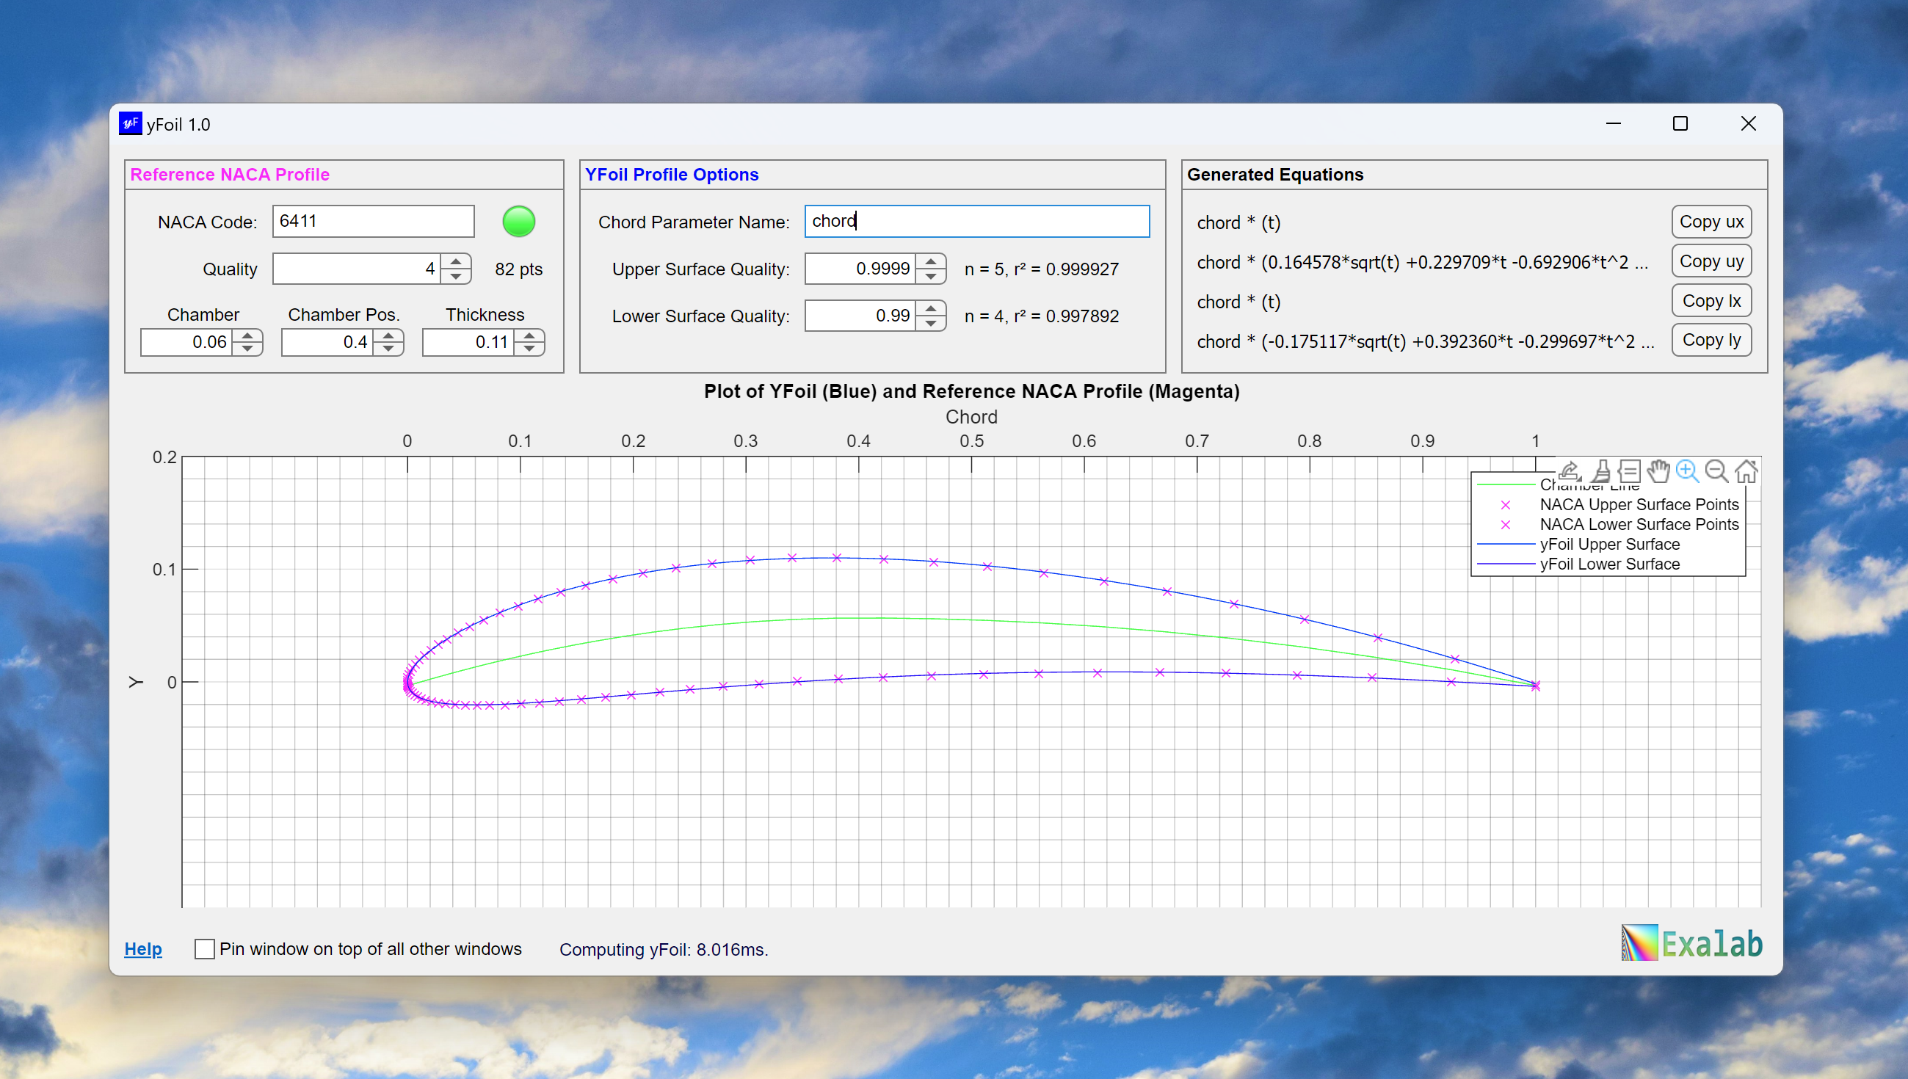
Task: Select the pan hand tool
Action: point(1658,471)
